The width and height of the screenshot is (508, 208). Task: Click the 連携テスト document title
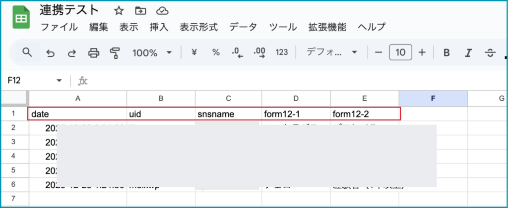(69, 11)
